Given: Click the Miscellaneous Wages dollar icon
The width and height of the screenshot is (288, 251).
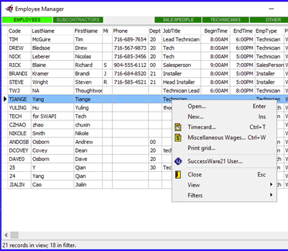Looking at the screenshot, I should coord(178,137).
